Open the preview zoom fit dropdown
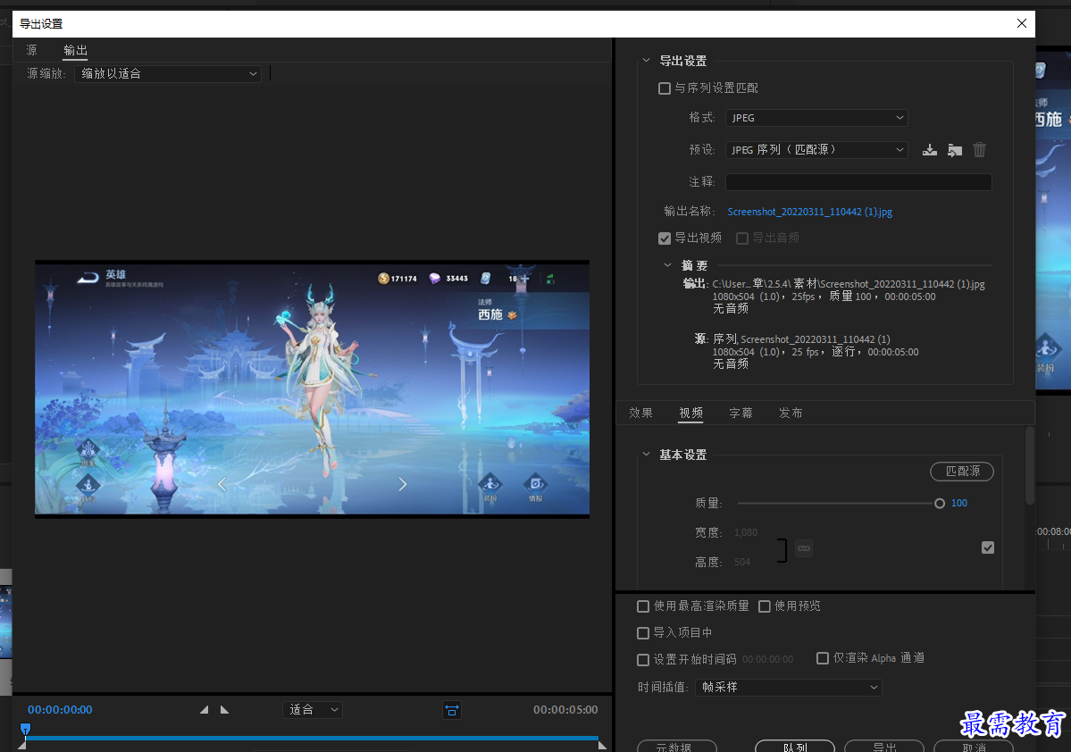 [x=313, y=710]
